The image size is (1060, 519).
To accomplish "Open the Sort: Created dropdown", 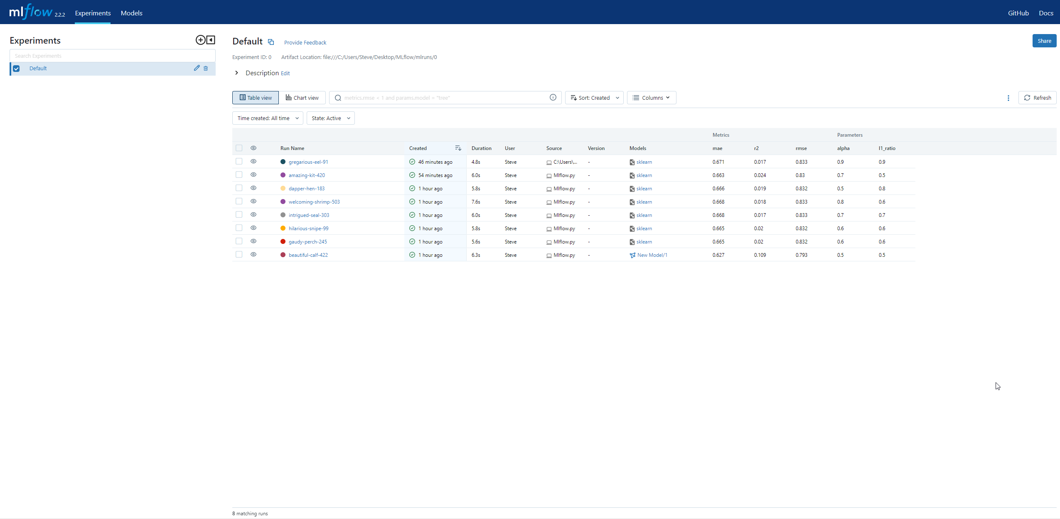I will pyautogui.click(x=594, y=98).
